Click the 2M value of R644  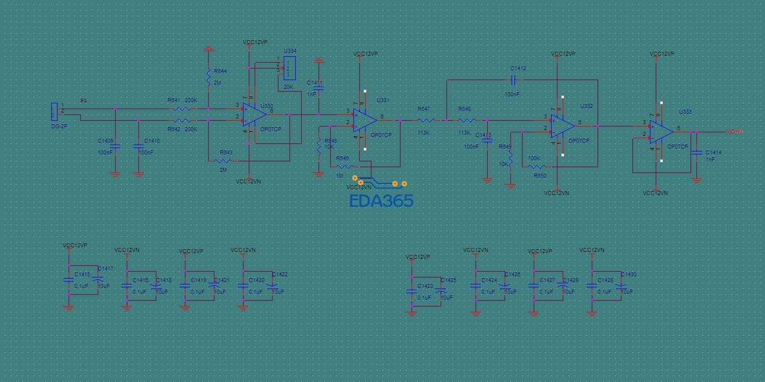click(x=217, y=83)
